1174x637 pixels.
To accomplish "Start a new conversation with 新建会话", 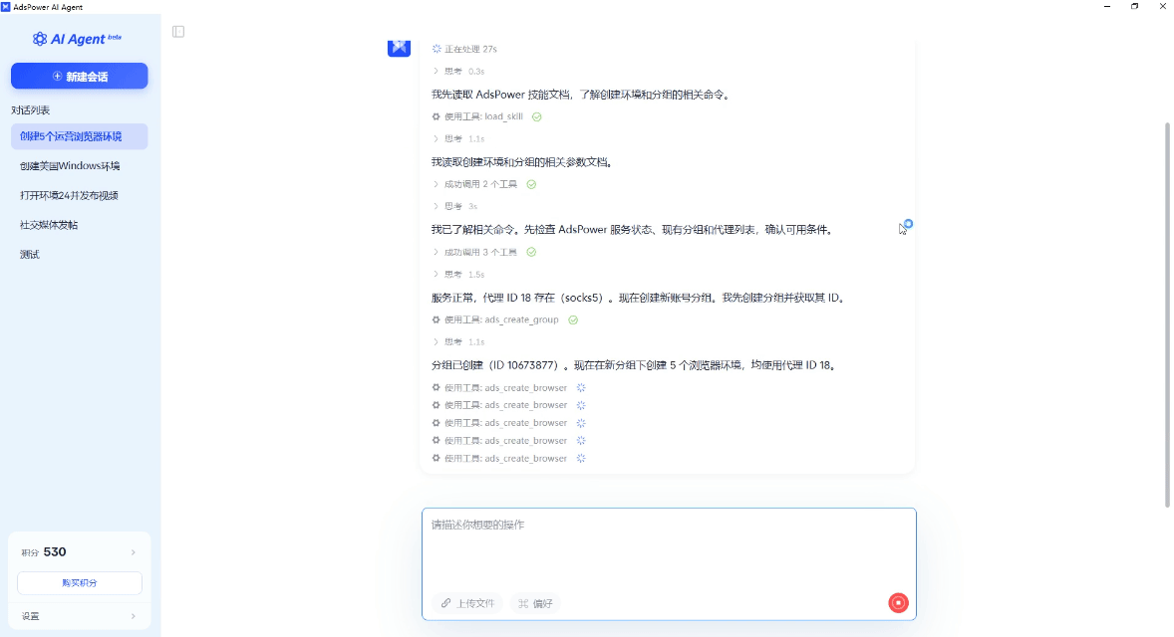I will coord(80,77).
